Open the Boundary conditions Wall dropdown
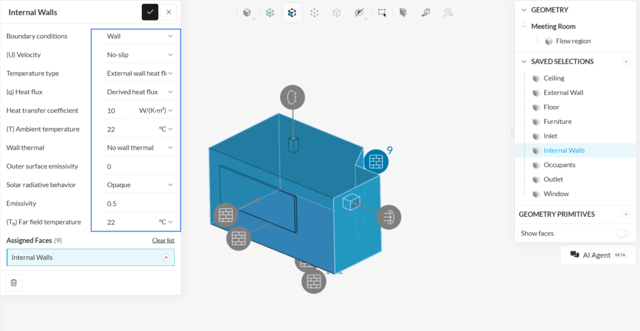 139,36
